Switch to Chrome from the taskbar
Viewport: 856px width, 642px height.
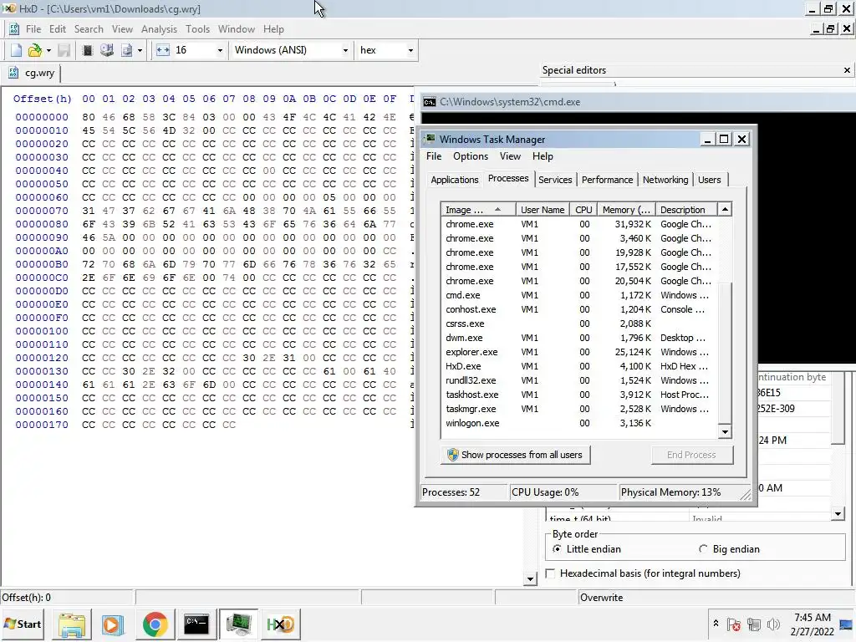pyautogui.click(x=155, y=624)
